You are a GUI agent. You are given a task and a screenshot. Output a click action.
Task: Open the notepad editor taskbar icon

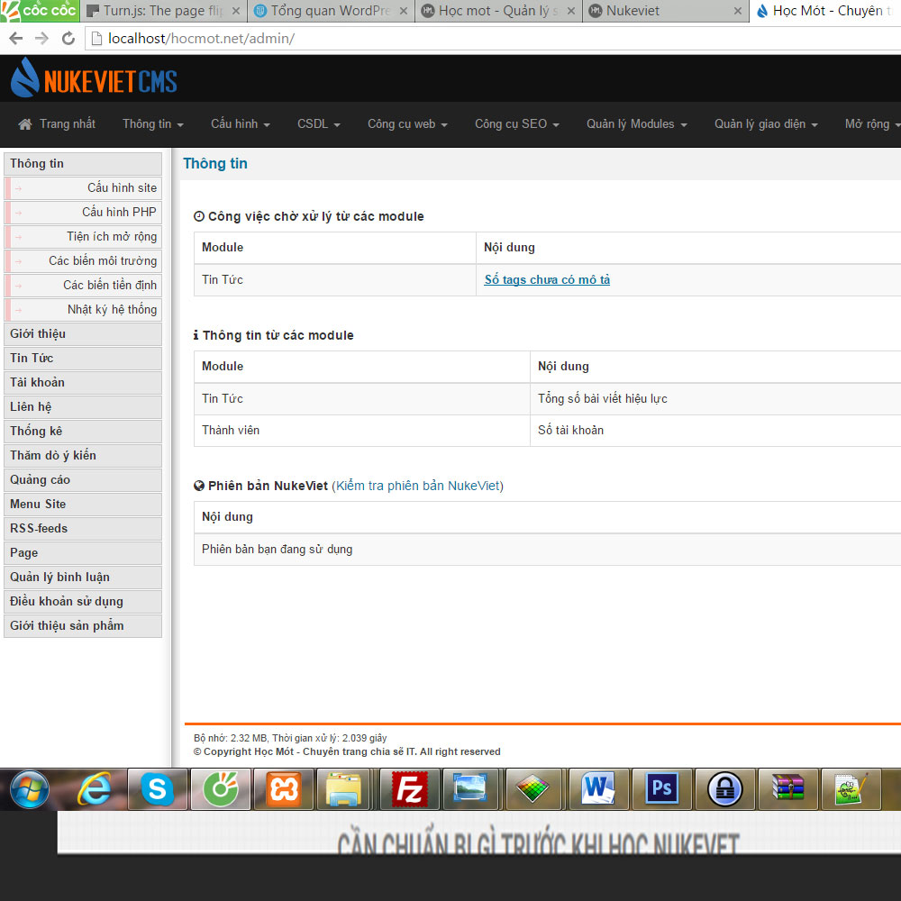pos(851,789)
